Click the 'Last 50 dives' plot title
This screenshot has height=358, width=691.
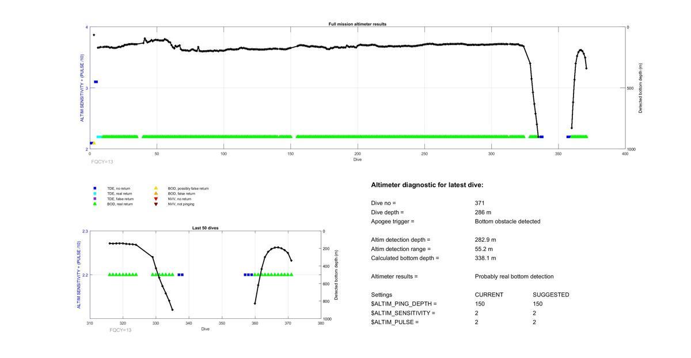(x=205, y=228)
